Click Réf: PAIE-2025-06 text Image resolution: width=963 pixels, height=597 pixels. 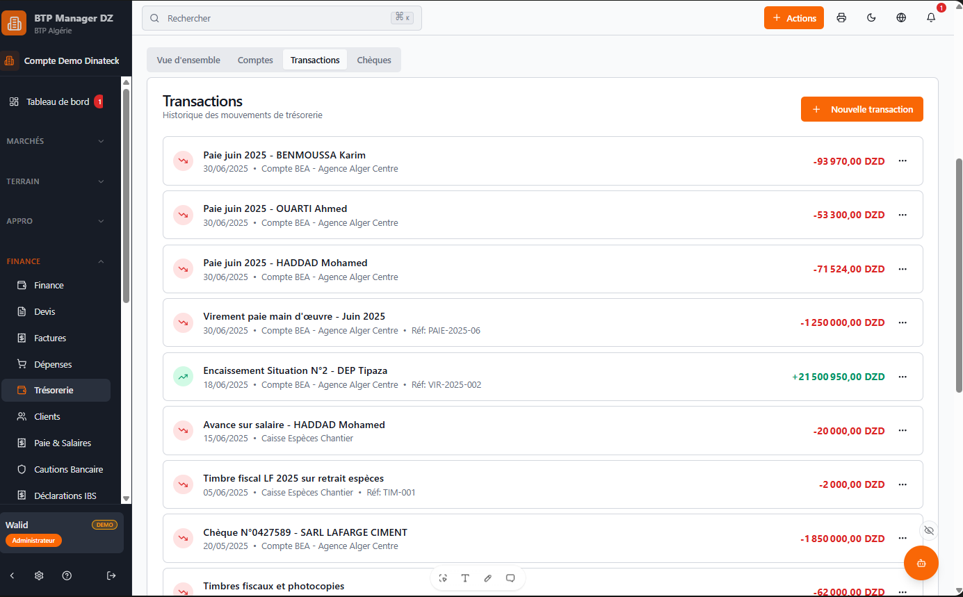(x=446, y=331)
